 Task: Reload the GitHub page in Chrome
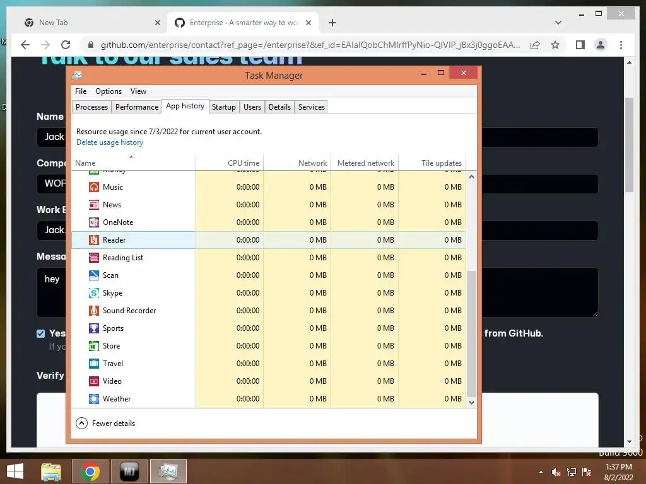(x=66, y=45)
